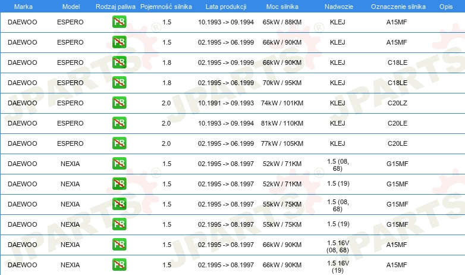
Task: Click the Lata produkcji column header
Action: point(226,7)
